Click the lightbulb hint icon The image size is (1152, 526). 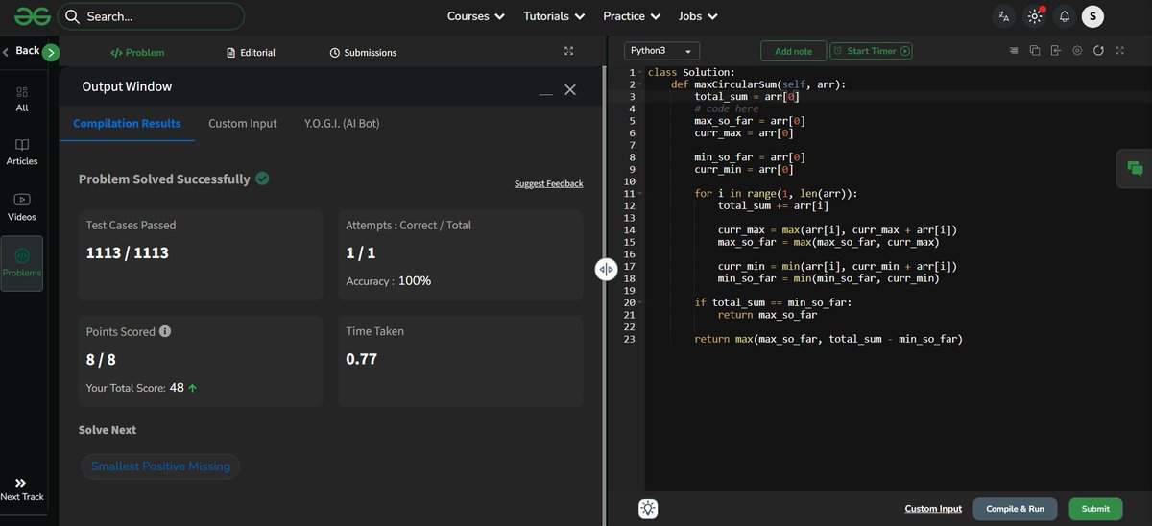649,509
